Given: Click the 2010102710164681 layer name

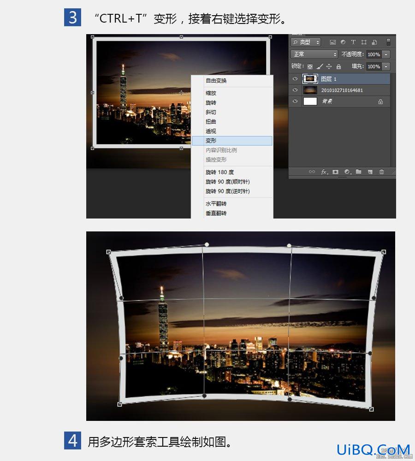Looking at the screenshot, I should pos(342,90).
